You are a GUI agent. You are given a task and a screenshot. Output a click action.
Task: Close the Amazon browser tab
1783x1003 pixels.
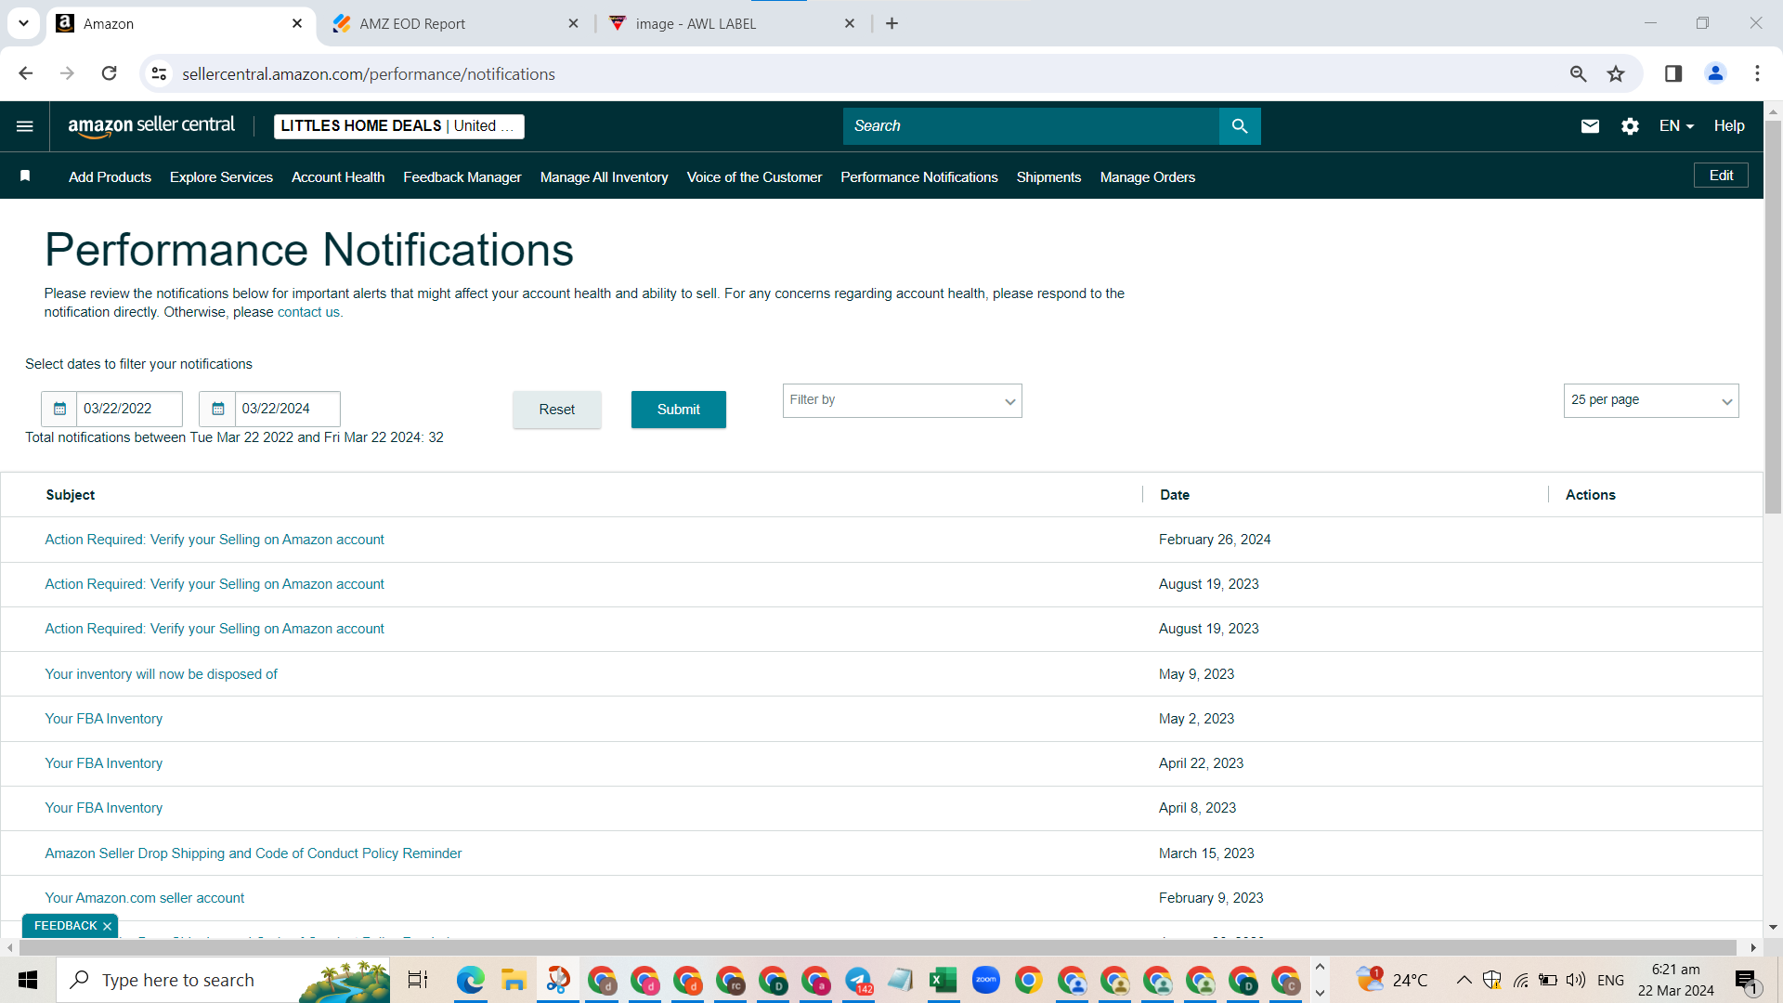[x=297, y=23]
